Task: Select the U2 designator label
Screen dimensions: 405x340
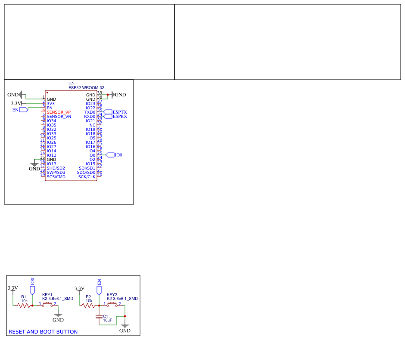Action: [x=71, y=84]
